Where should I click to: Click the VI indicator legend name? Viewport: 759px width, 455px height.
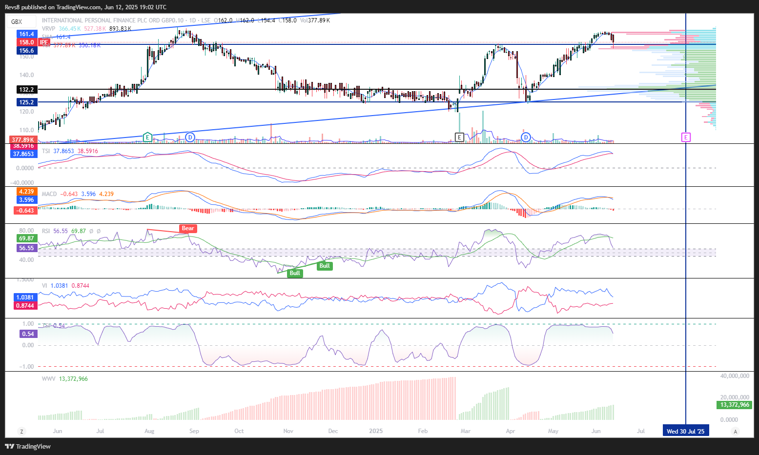(x=44, y=286)
